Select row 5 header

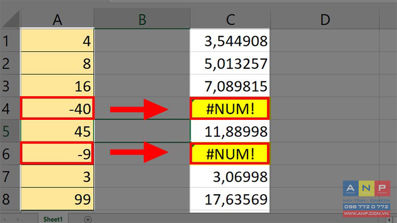click(10, 131)
